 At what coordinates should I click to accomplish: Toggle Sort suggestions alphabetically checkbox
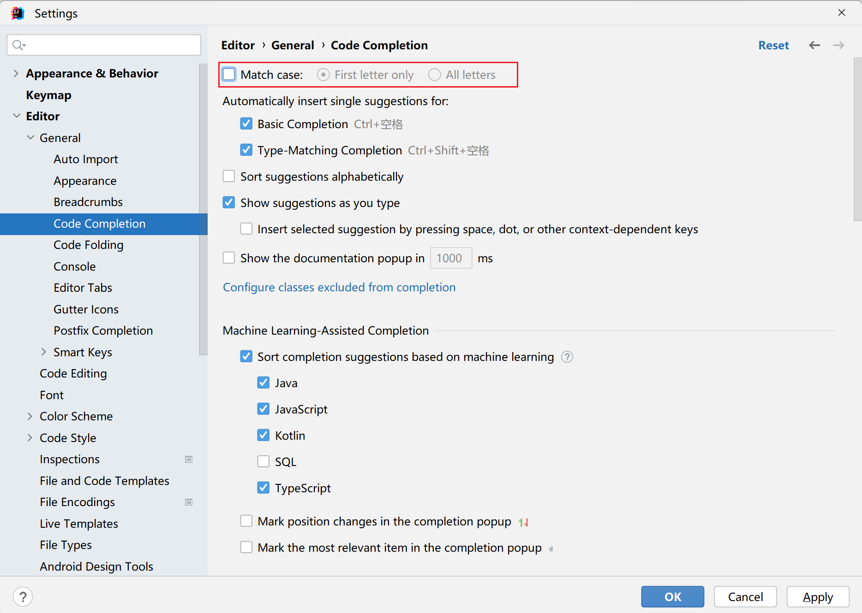[229, 177]
